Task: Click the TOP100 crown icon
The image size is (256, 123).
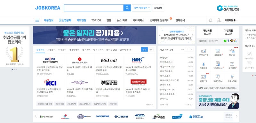Action: tap(232, 51)
